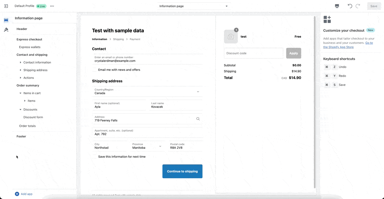Viewport: 384px width, 199px height.
Task: Click the Add app plus icon
Action: tap(17, 194)
